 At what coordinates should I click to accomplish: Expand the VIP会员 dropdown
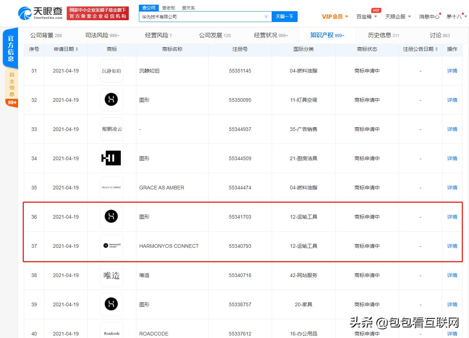click(334, 17)
